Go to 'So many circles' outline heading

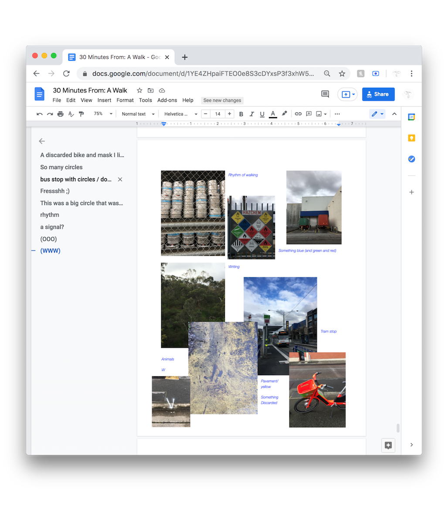click(61, 167)
